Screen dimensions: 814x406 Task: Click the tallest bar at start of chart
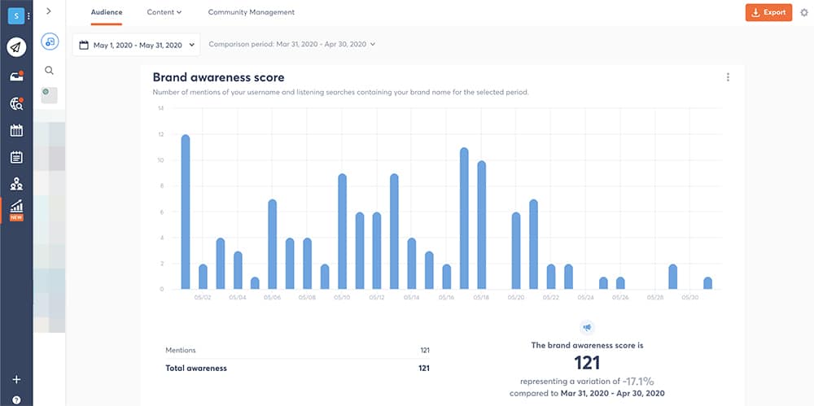pos(186,212)
